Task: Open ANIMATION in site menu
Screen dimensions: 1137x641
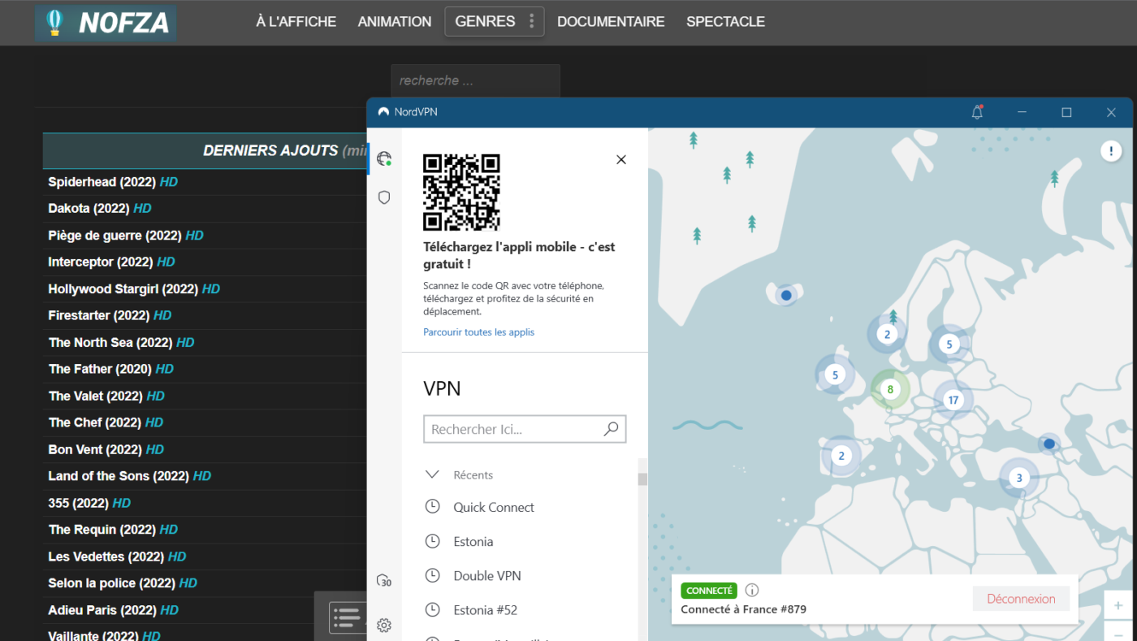Action: click(395, 22)
